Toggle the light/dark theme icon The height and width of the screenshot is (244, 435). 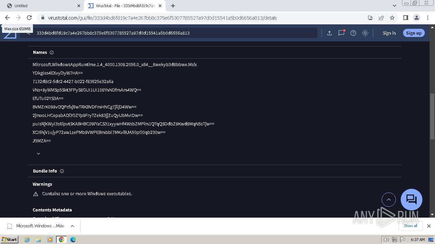click(365, 33)
